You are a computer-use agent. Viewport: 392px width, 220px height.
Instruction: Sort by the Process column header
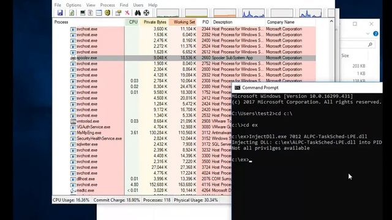pyautogui.click(x=88, y=22)
